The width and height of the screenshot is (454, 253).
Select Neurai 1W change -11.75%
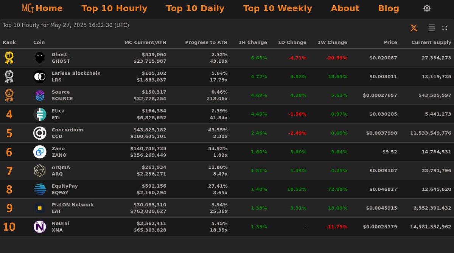tap(336, 227)
